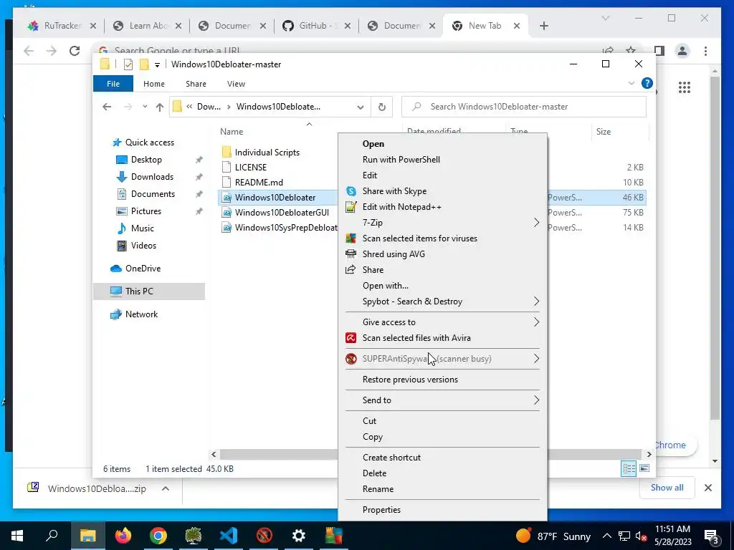Sort files by the Size column header

(604, 132)
